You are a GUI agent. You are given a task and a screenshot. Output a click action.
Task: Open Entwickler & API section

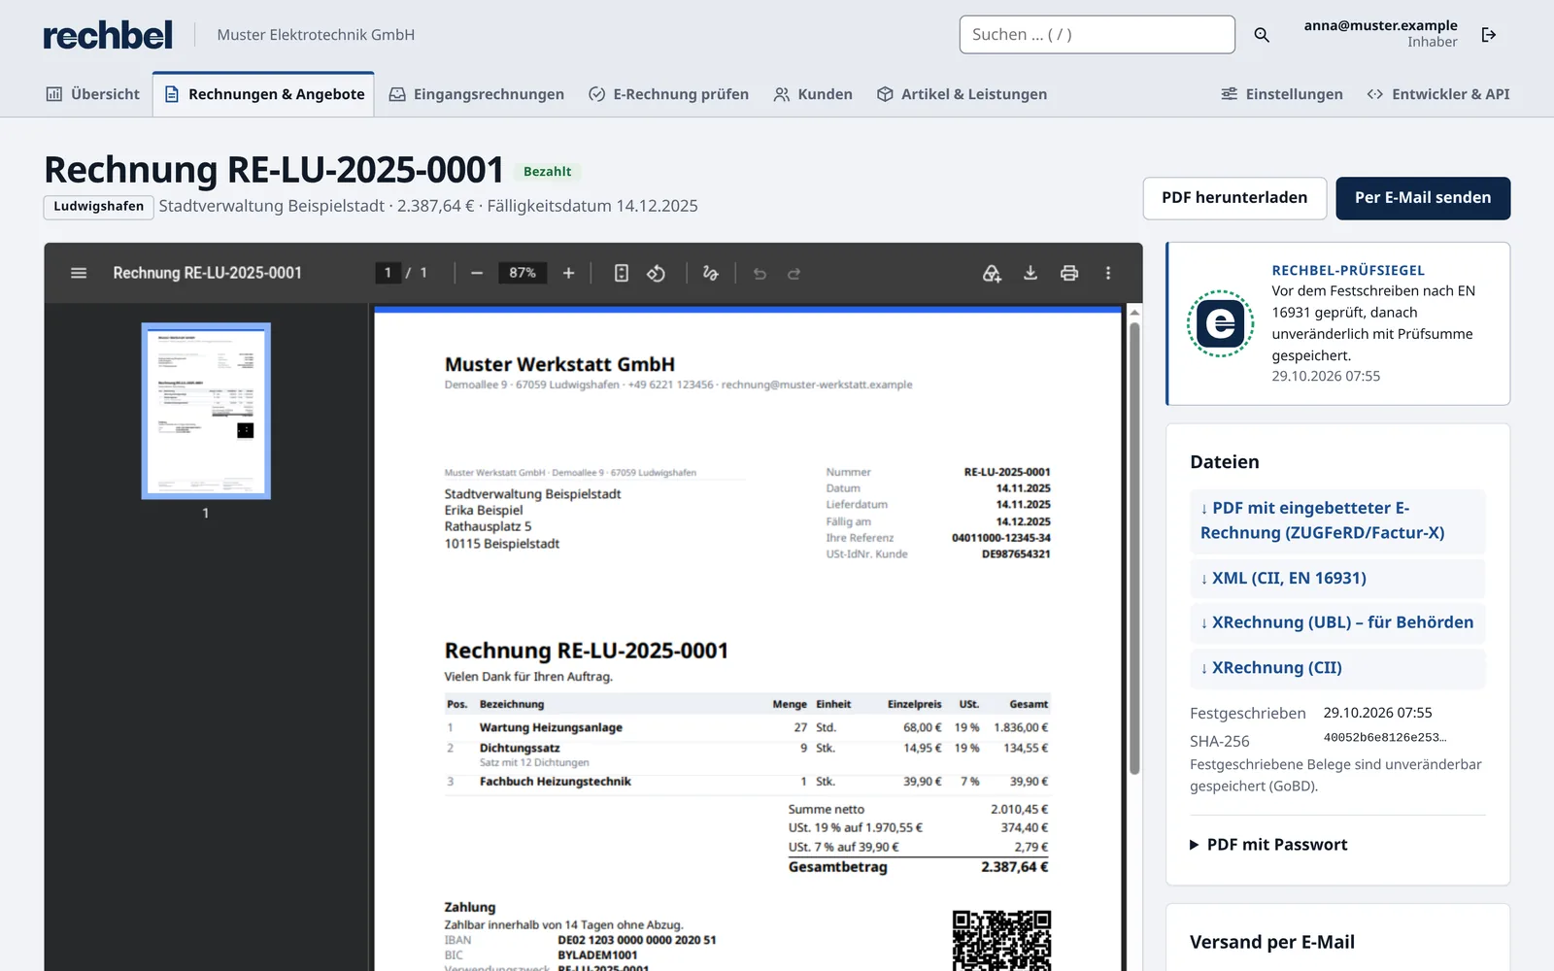point(1438,94)
